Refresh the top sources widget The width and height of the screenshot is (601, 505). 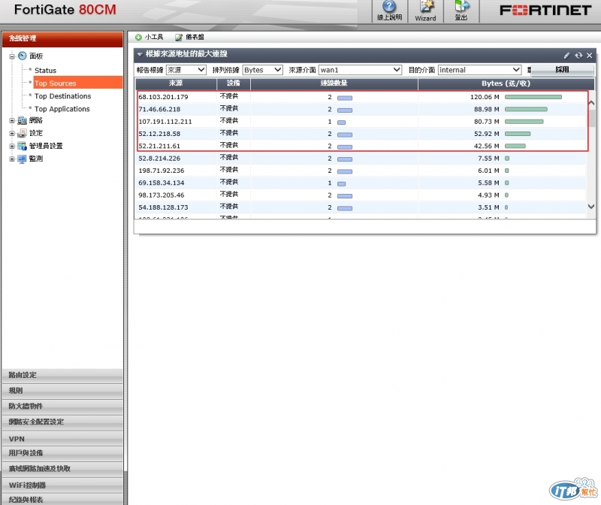(x=578, y=55)
